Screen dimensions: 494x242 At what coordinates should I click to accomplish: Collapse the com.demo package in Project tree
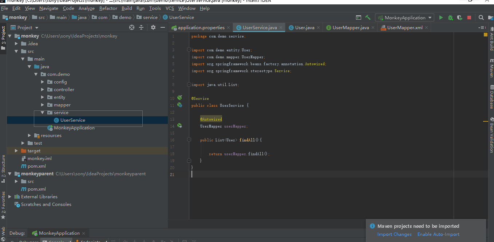tap(36, 74)
